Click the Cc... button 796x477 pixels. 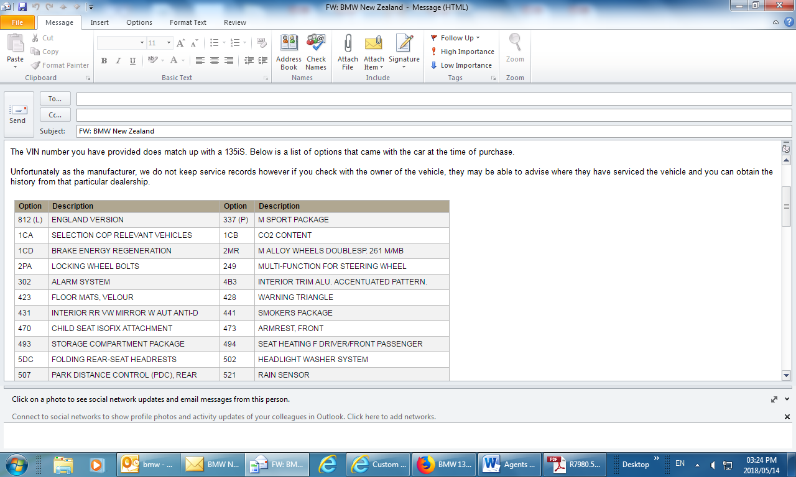(x=55, y=115)
